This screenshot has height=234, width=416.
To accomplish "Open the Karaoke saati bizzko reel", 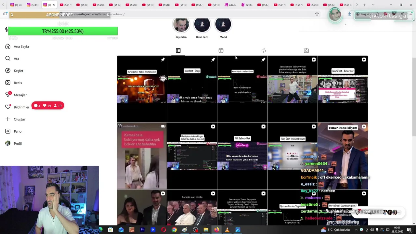I will 192,208.
